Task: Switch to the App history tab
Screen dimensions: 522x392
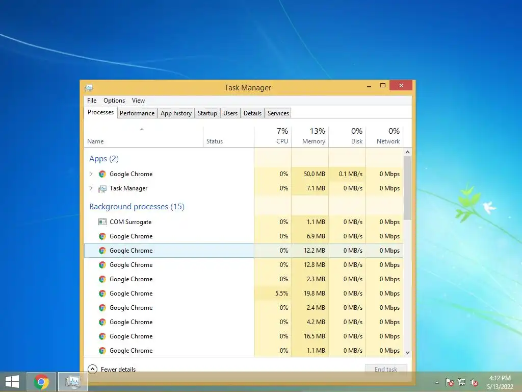Action: pos(176,113)
